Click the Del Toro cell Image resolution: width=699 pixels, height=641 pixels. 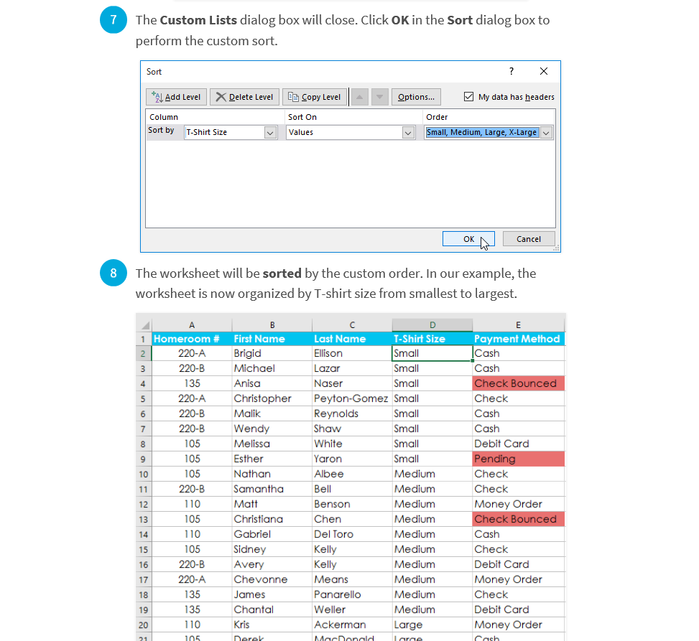click(x=352, y=534)
